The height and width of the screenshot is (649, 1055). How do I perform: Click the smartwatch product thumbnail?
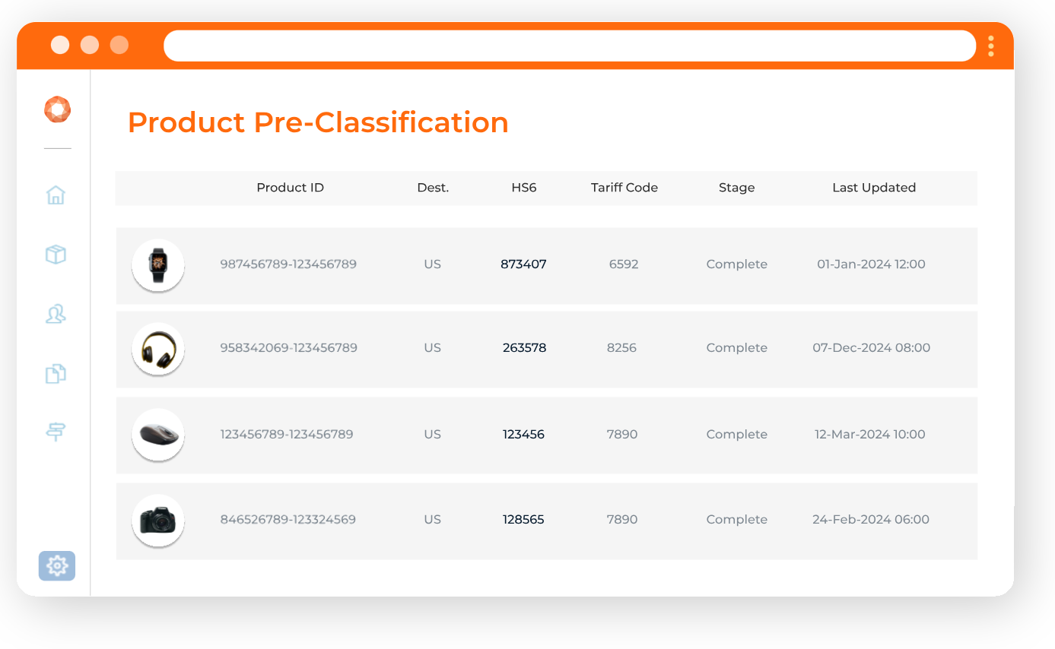[157, 265]
